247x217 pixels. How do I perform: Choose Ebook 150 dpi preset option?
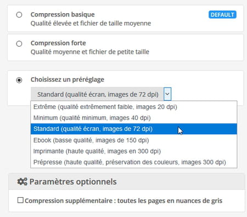tap(134, 140)
